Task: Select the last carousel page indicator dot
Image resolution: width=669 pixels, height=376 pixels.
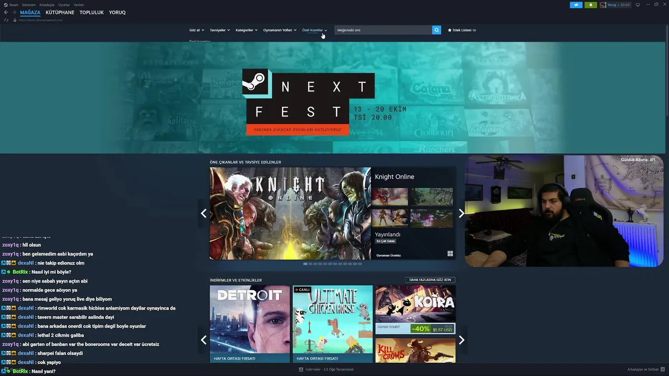Action: click(360, 264)
